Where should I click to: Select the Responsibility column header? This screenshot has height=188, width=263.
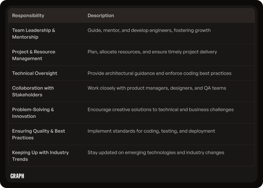[28, 15]
